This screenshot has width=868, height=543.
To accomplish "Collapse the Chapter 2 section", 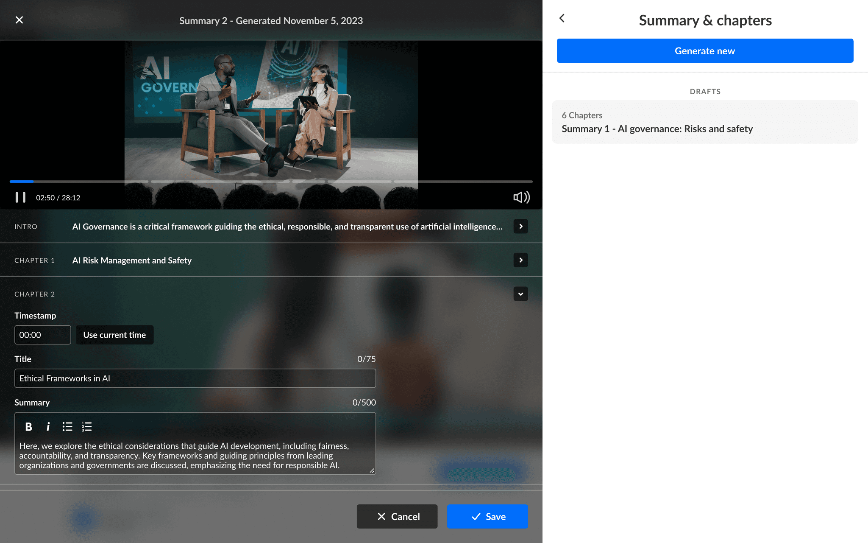I will pyautogui.click(x=520, y=294).
